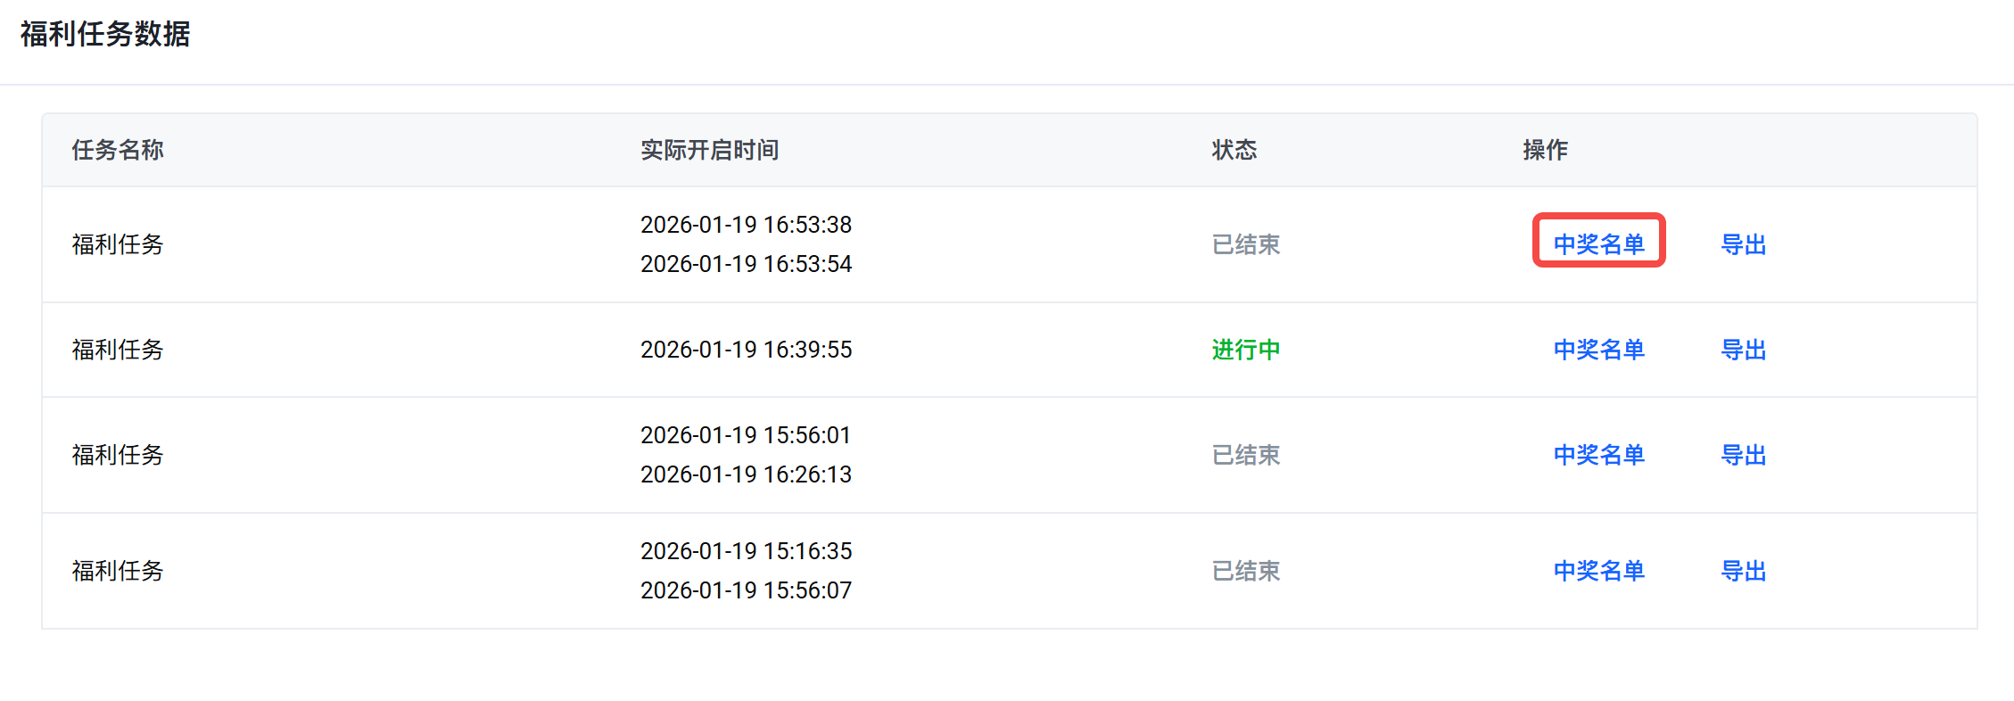Image resolution: width=2014 pixels, height=701 pixels.
Task: Open 中奖名单 for task started 15:56:01
Action: point(1598,454)
